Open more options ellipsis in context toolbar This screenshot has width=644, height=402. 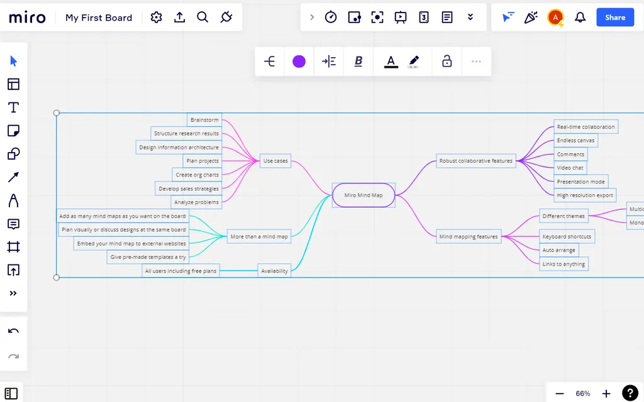tap(476, 62)
